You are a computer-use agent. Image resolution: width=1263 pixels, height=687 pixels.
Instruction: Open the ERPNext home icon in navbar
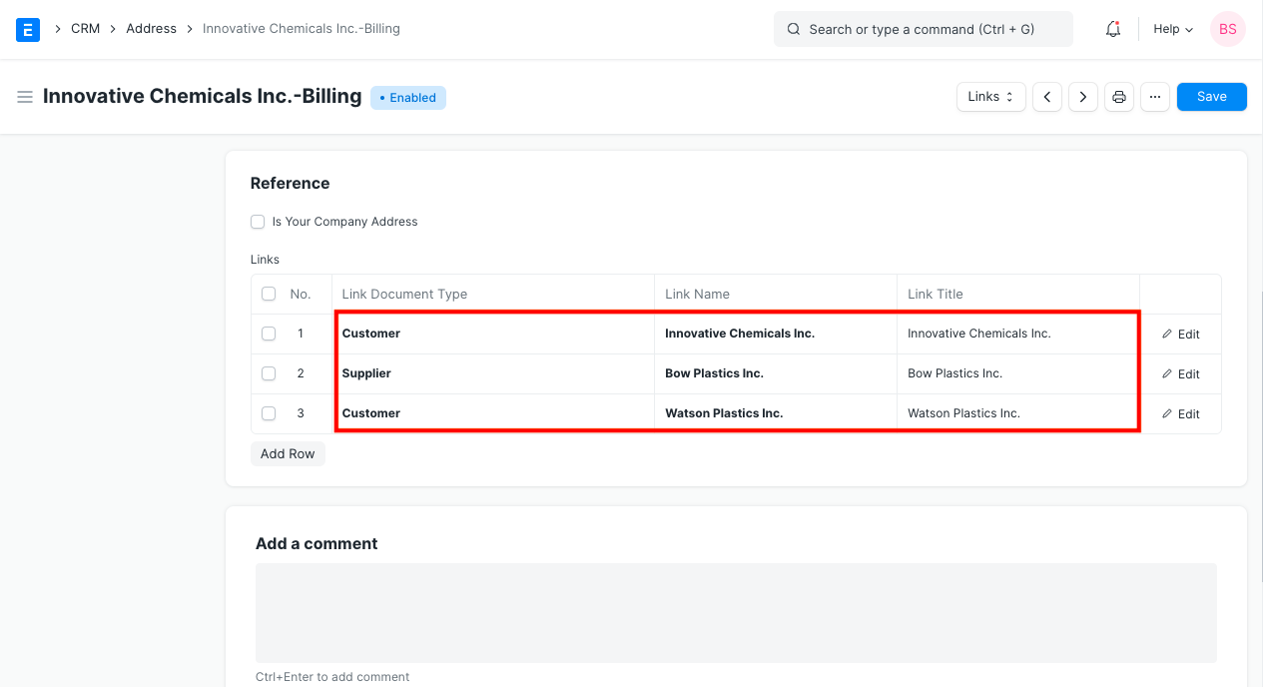27,29
